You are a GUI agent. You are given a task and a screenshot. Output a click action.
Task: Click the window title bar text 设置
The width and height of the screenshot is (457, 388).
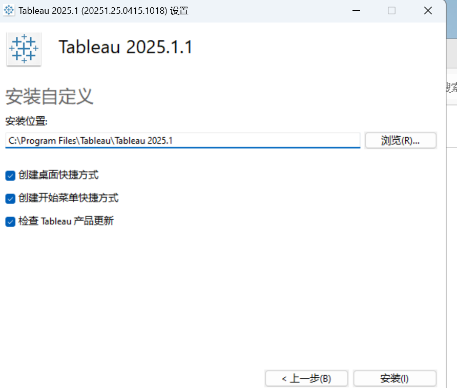[x=179, y=11]
